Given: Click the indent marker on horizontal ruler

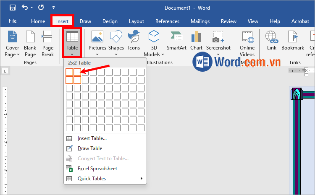Looking at the screenshot, I should click(306, 72).
